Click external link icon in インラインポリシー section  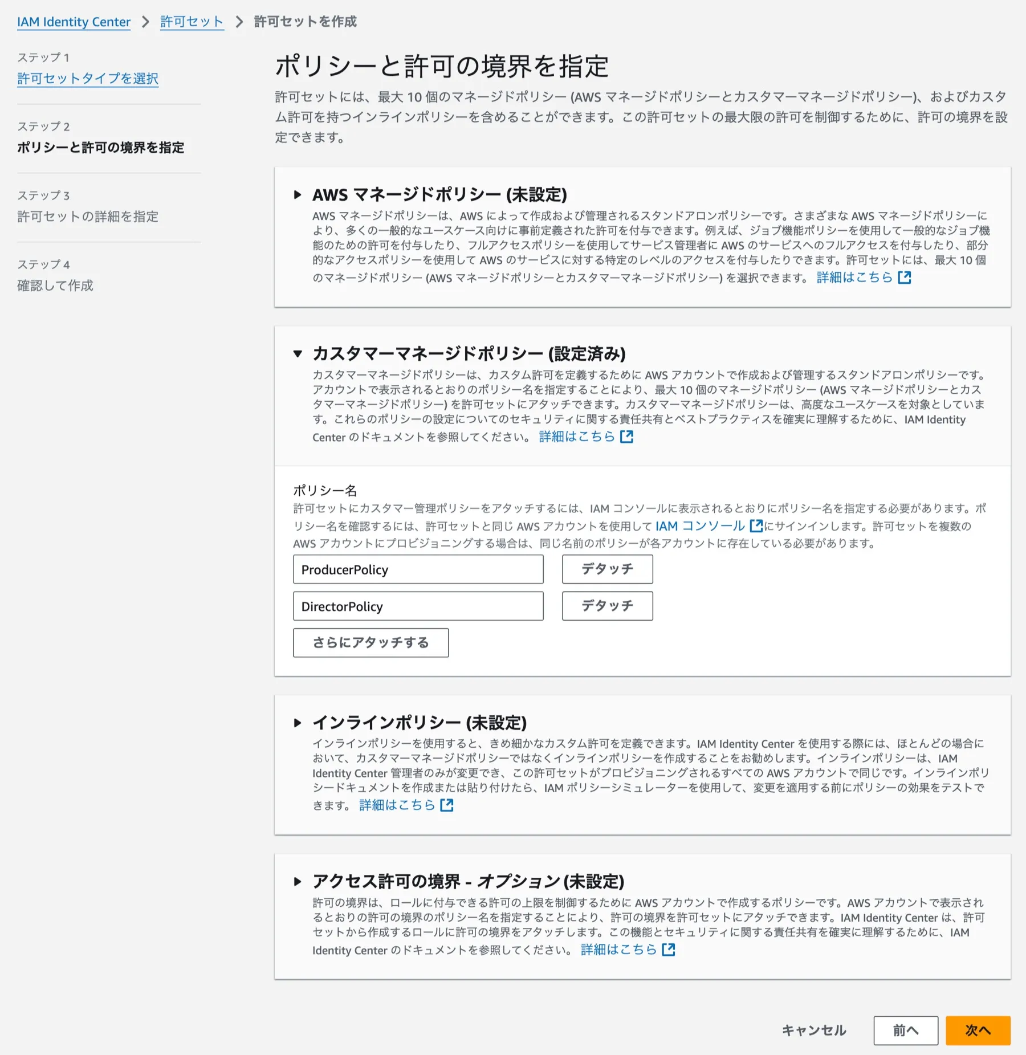click(x=447, y=805)
